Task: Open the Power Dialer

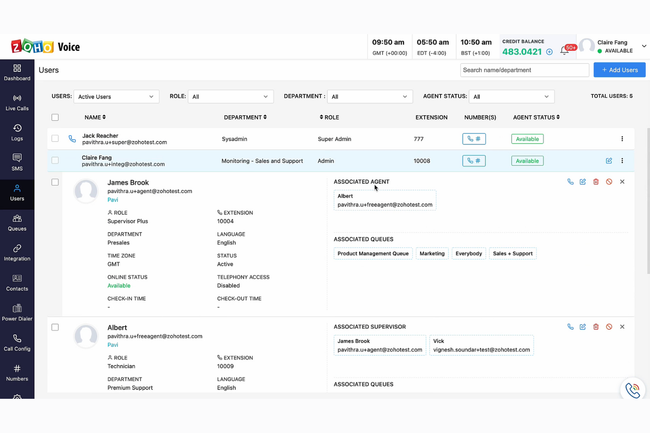Action: 17,313
